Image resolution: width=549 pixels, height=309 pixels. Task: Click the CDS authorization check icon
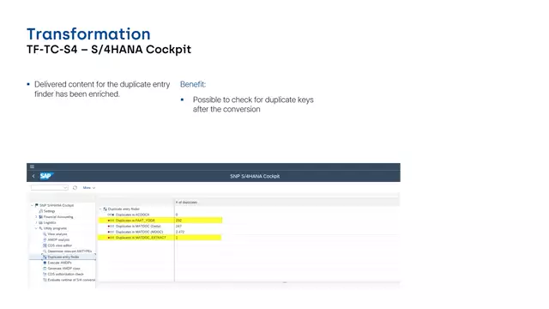45,274
